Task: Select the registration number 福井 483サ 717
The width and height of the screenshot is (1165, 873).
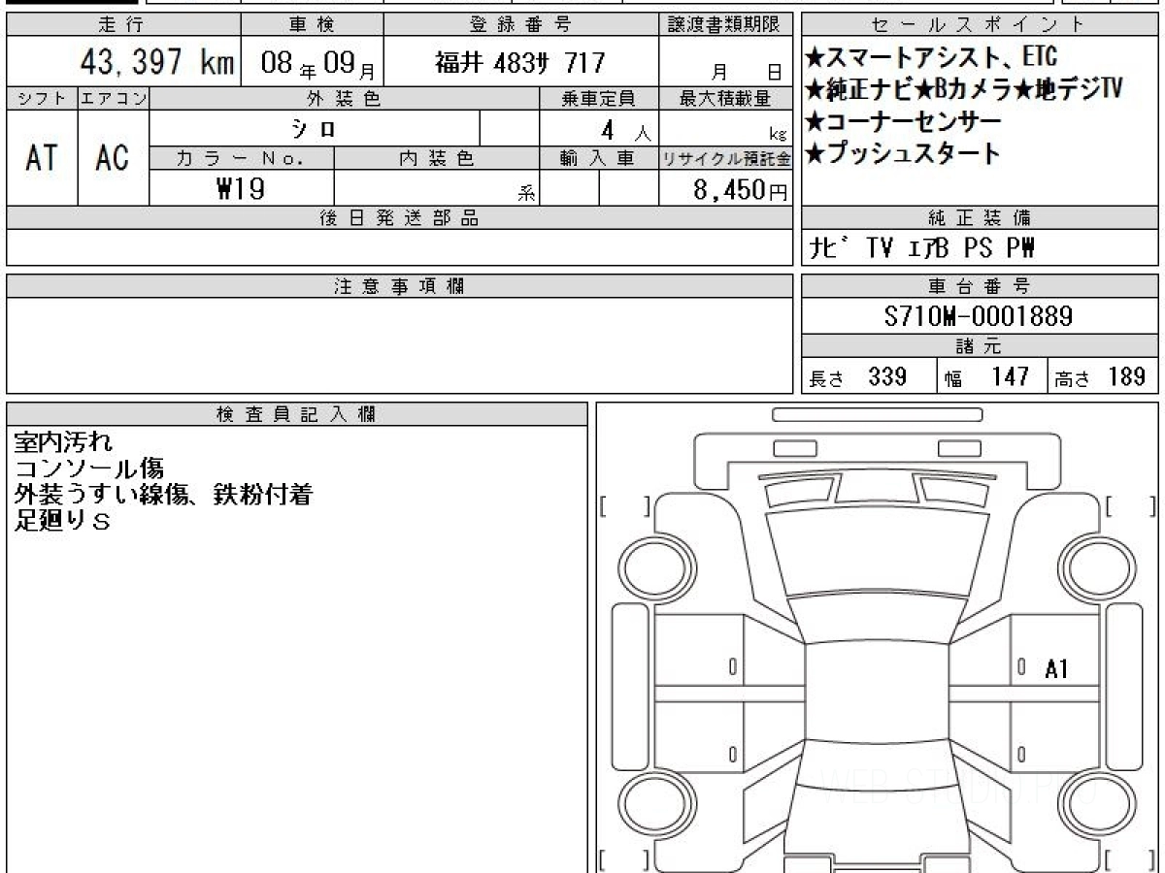Action: point(520,64)
